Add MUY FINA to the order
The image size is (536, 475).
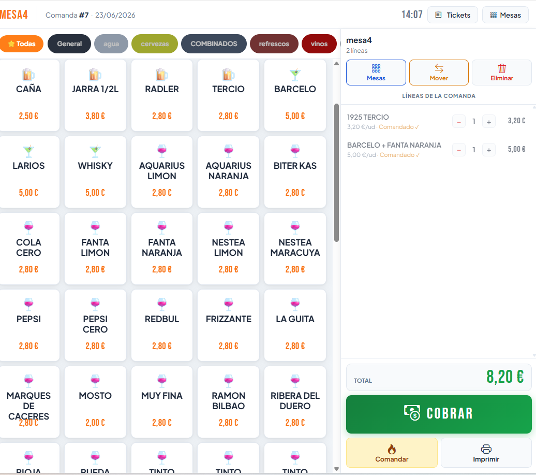click(162, 402)
